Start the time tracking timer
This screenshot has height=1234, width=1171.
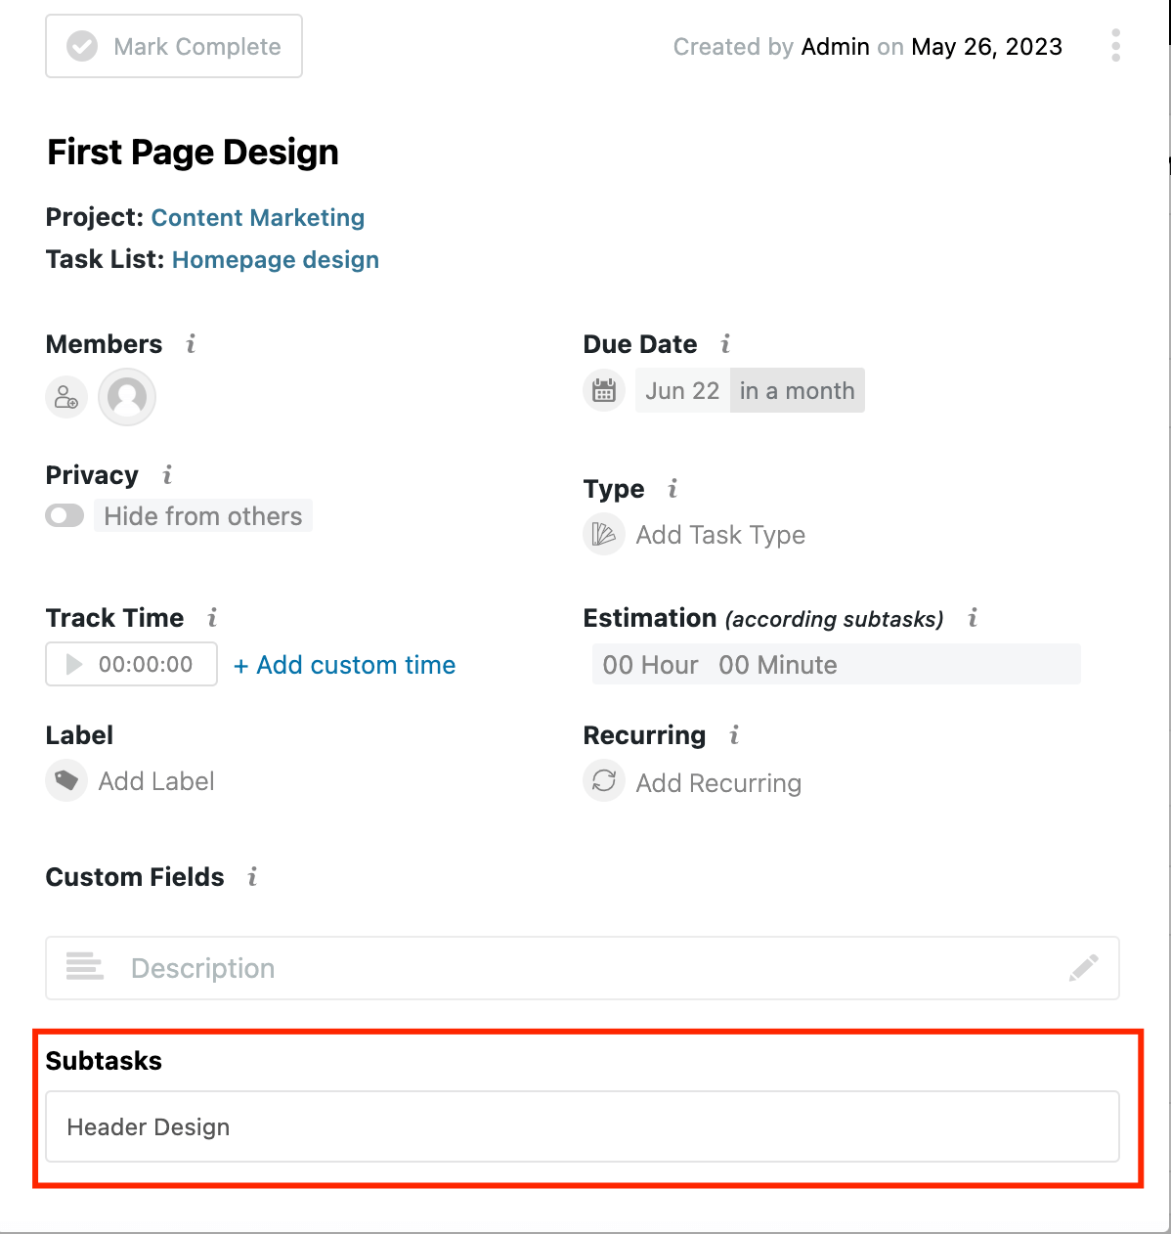(74, 665)
